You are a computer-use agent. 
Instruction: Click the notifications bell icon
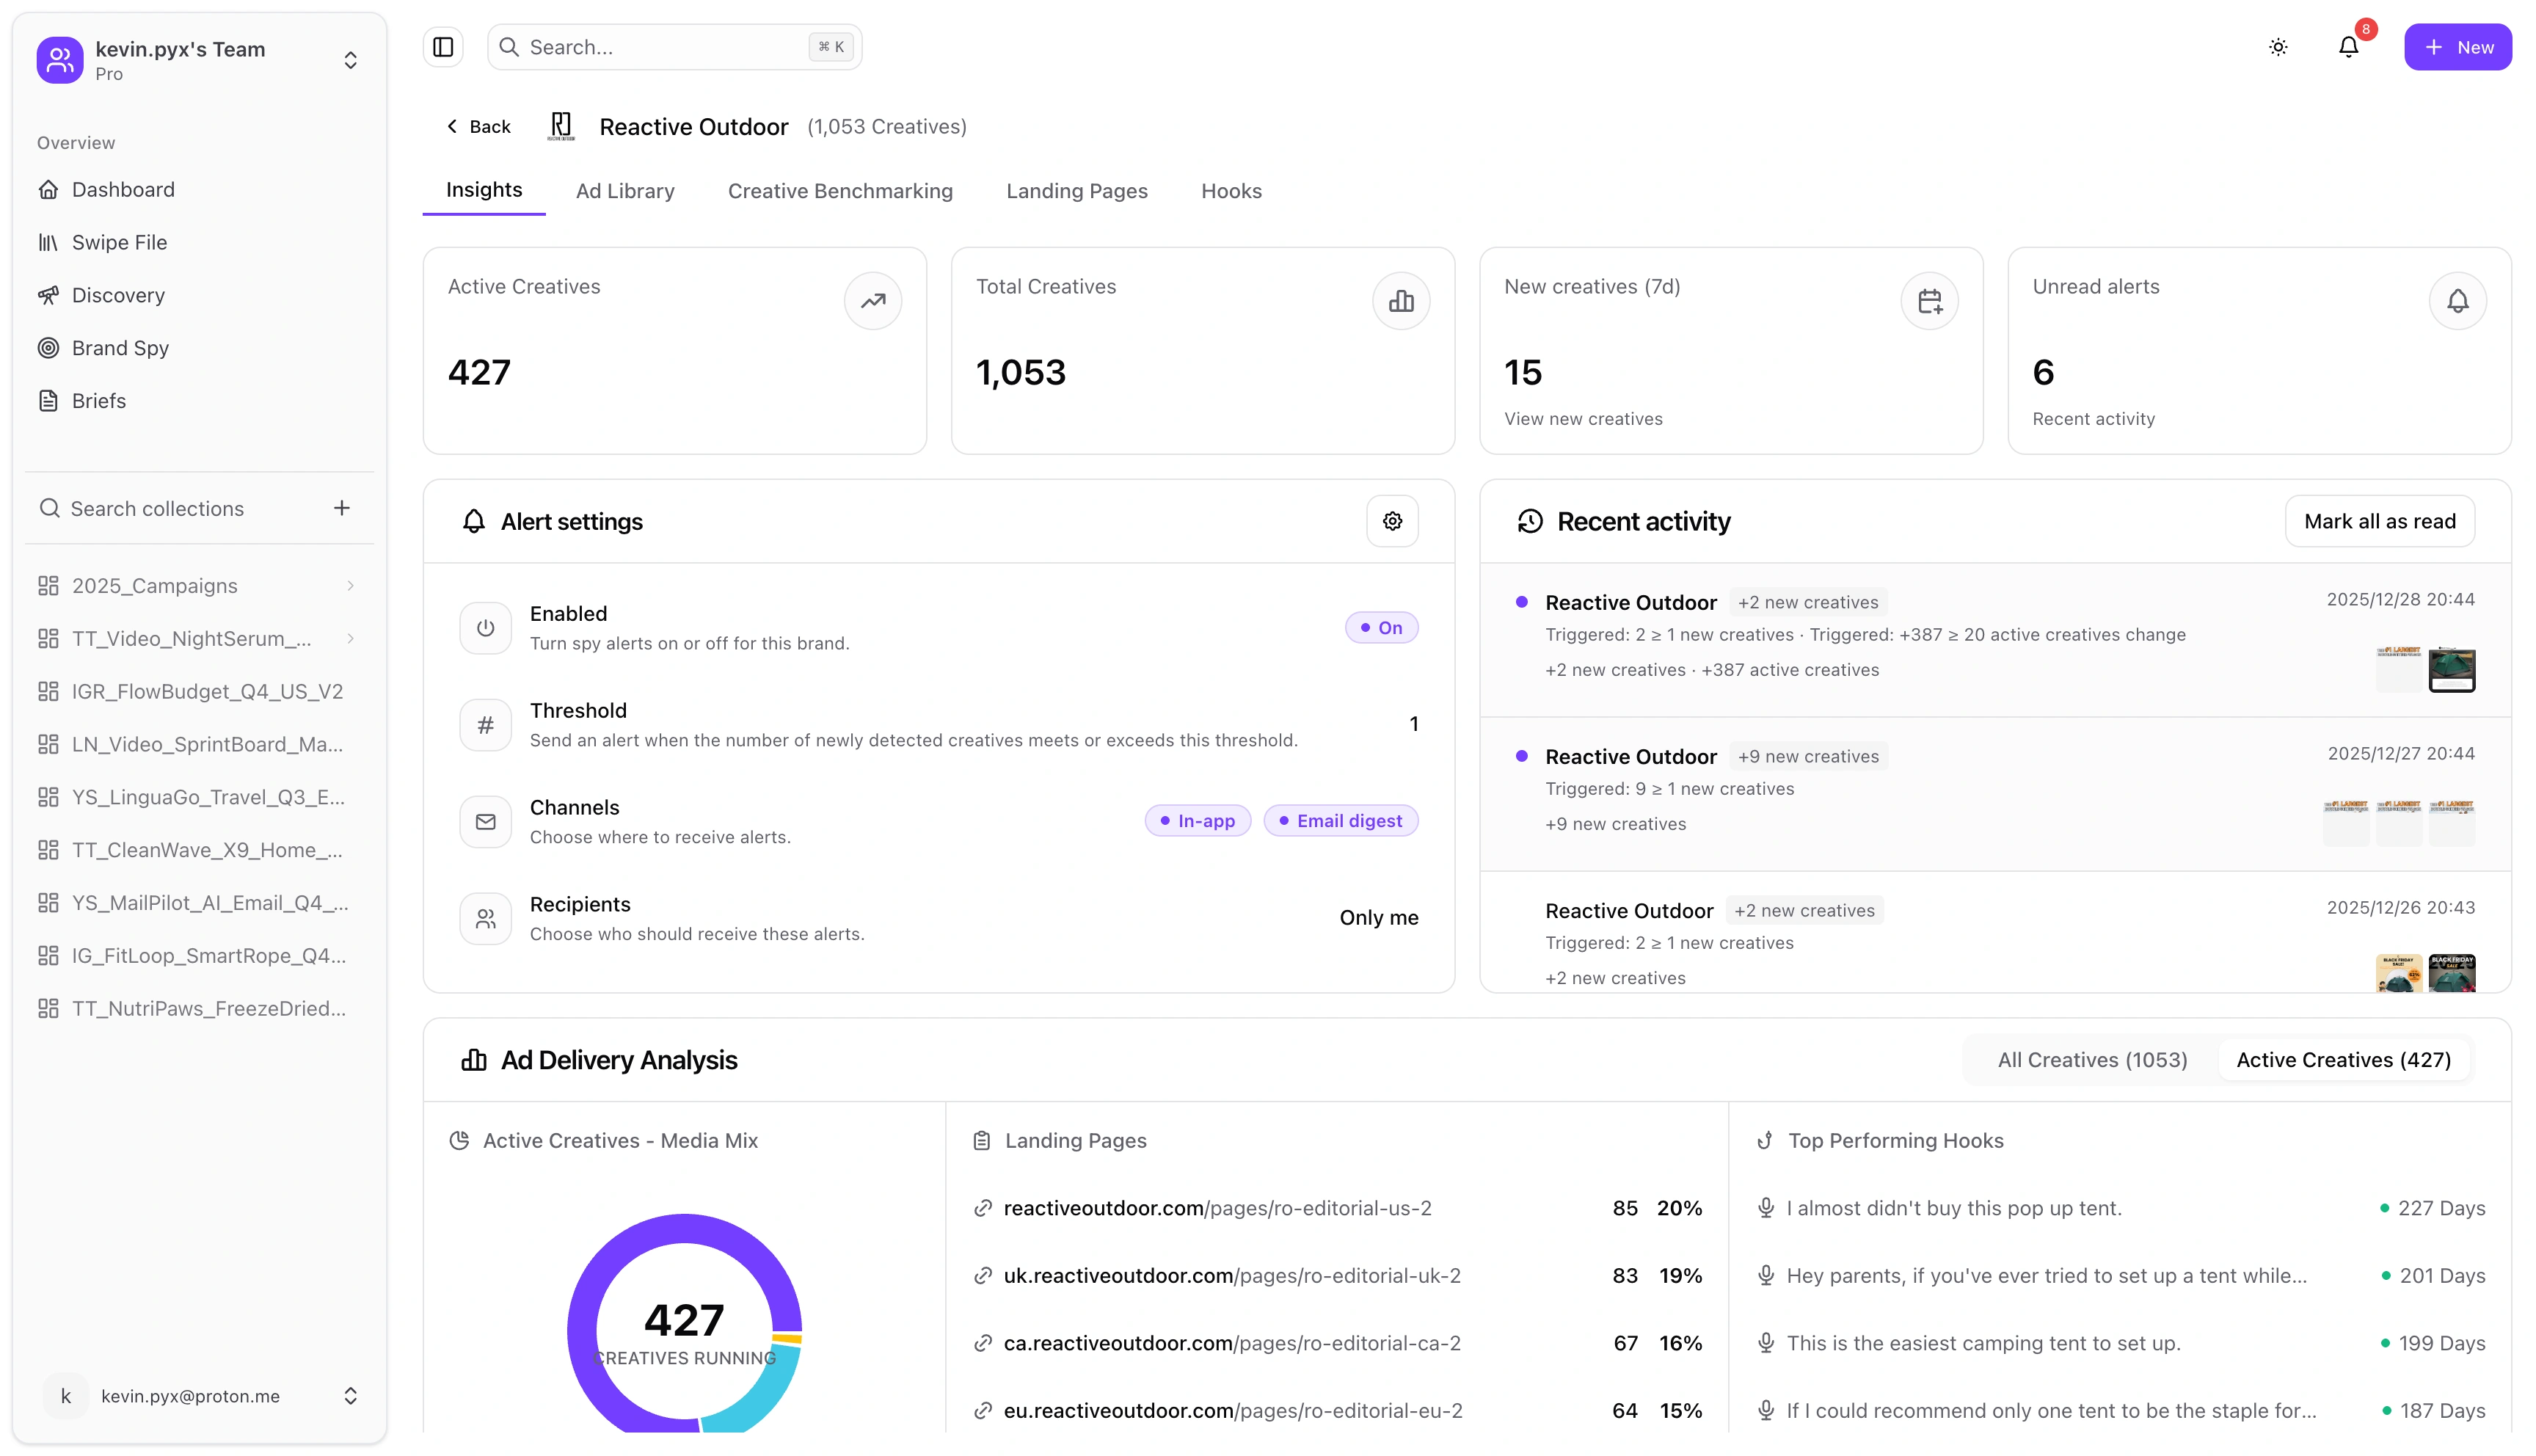[2348, 47]
